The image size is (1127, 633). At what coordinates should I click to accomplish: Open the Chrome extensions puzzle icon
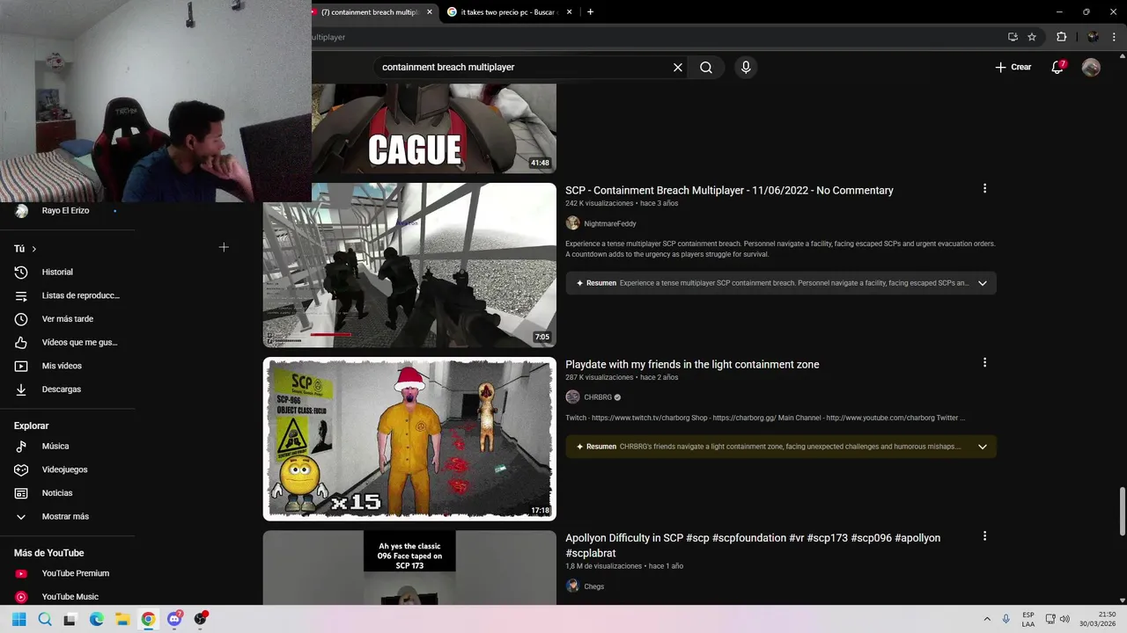tap(1061, 37)
